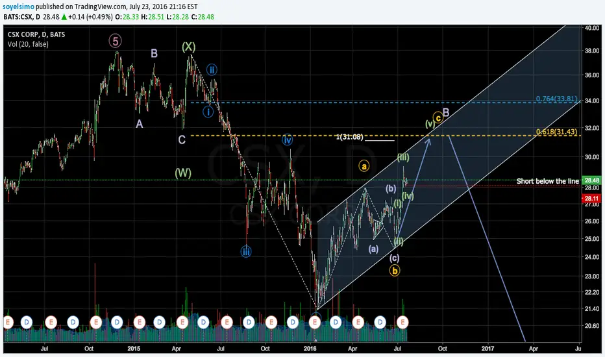The height and width of the screenshot is (357, 605).
Task: Click the purple (a) wave label
Action: click(x=373, y=249)
